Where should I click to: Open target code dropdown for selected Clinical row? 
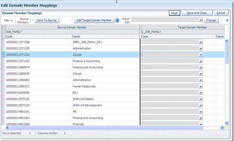point(201,55)
